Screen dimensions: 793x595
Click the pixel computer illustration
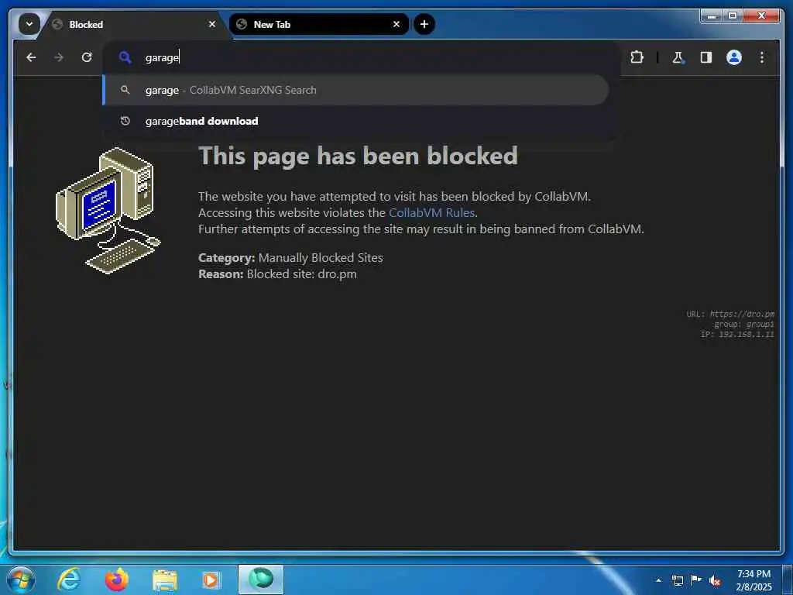(108, 211)
